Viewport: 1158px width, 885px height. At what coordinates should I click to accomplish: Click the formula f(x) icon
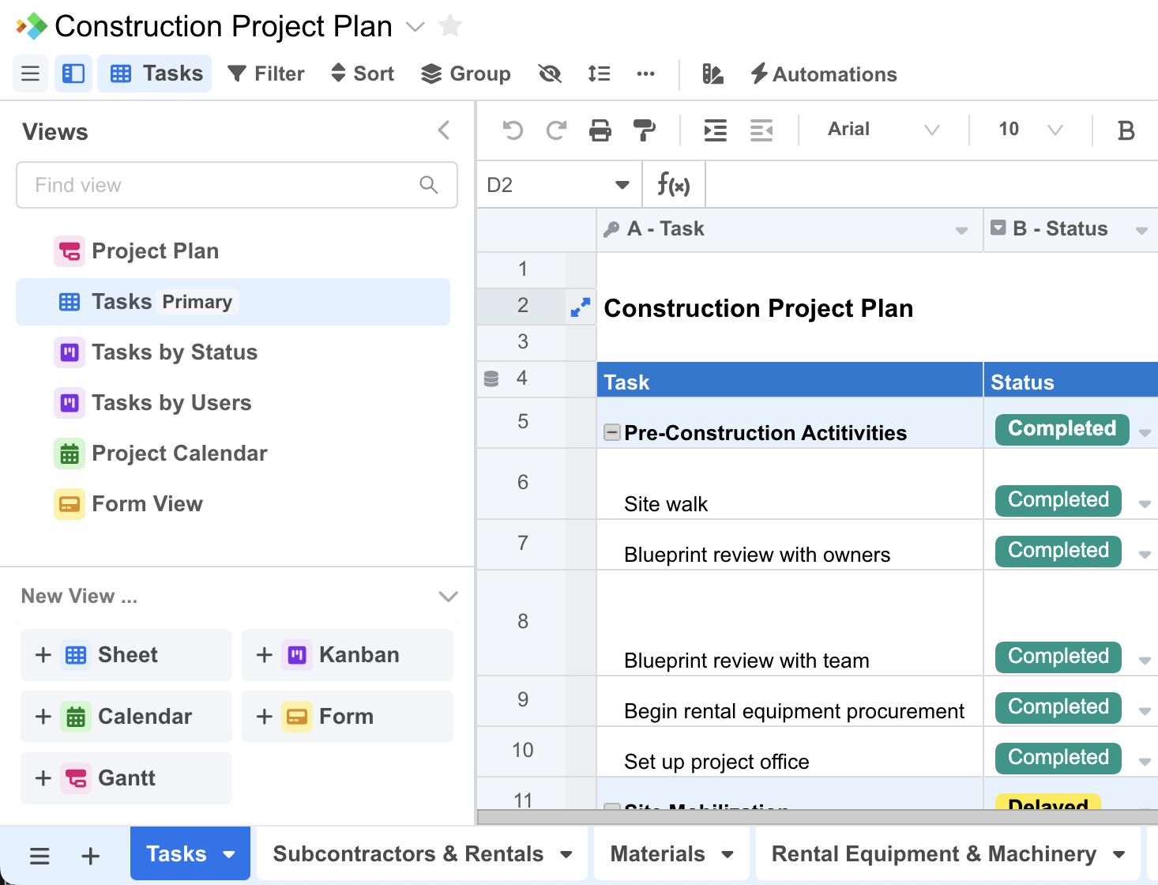tap(674, 185)
